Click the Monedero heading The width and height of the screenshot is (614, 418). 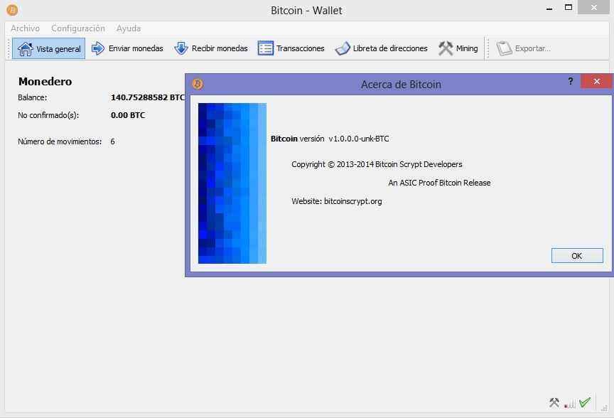[x=45, y=81]
